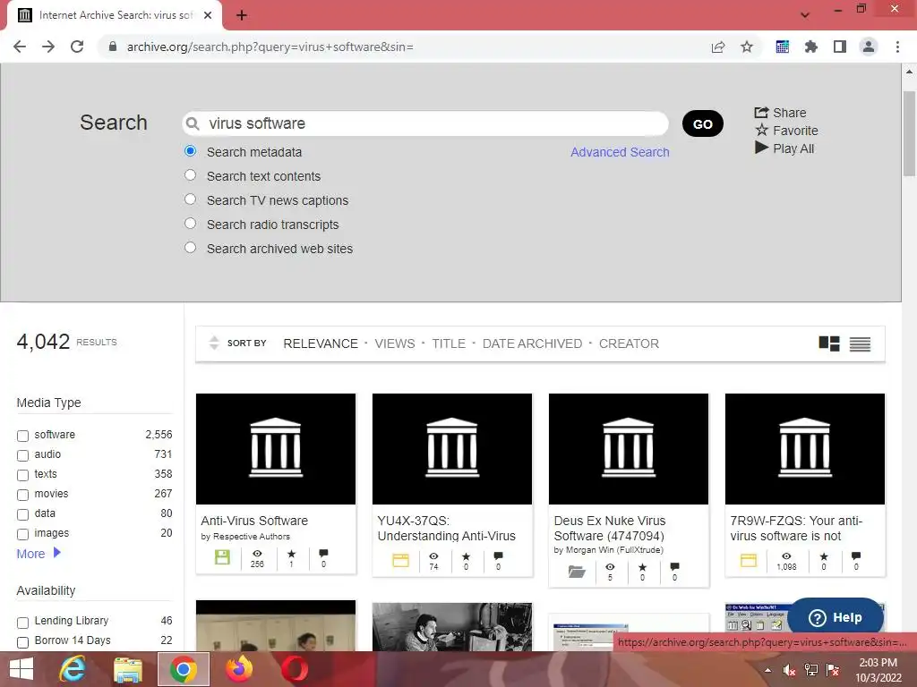Select Search metadata radio button

(x=190, y=150)
